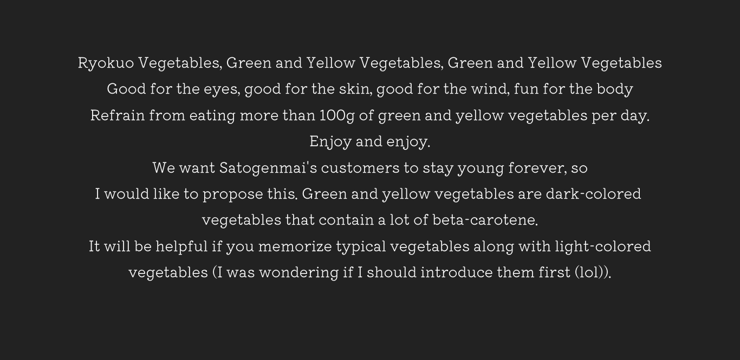Click the word "light-colored"
This screenshot has height=360, width=740.
click(x=602, y=246)
